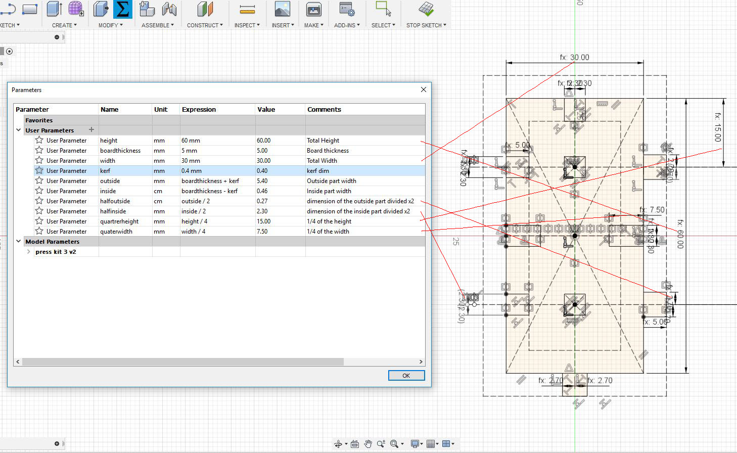The width and height of the screenshot is (737, 453).
Task: Toggle favorite star for outside parameter
Action: (x=39, y=180)
